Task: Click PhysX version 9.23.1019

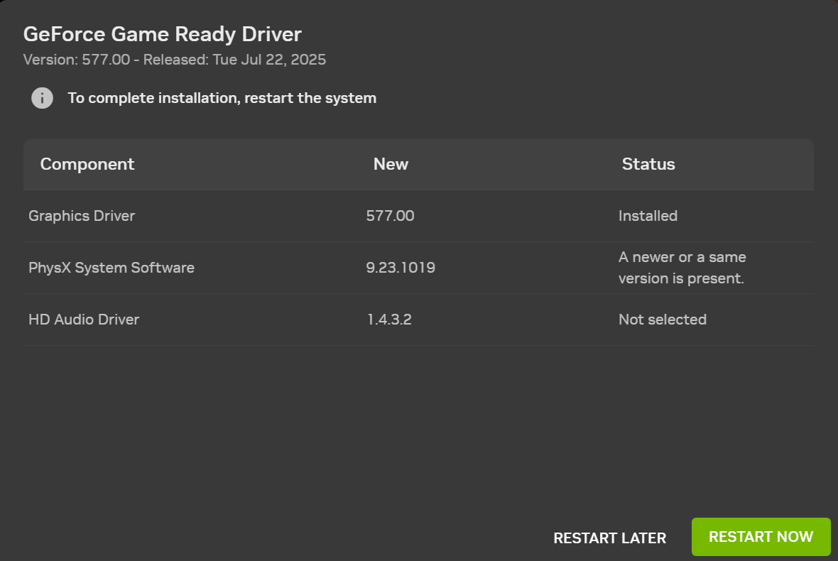Action: 401,268
